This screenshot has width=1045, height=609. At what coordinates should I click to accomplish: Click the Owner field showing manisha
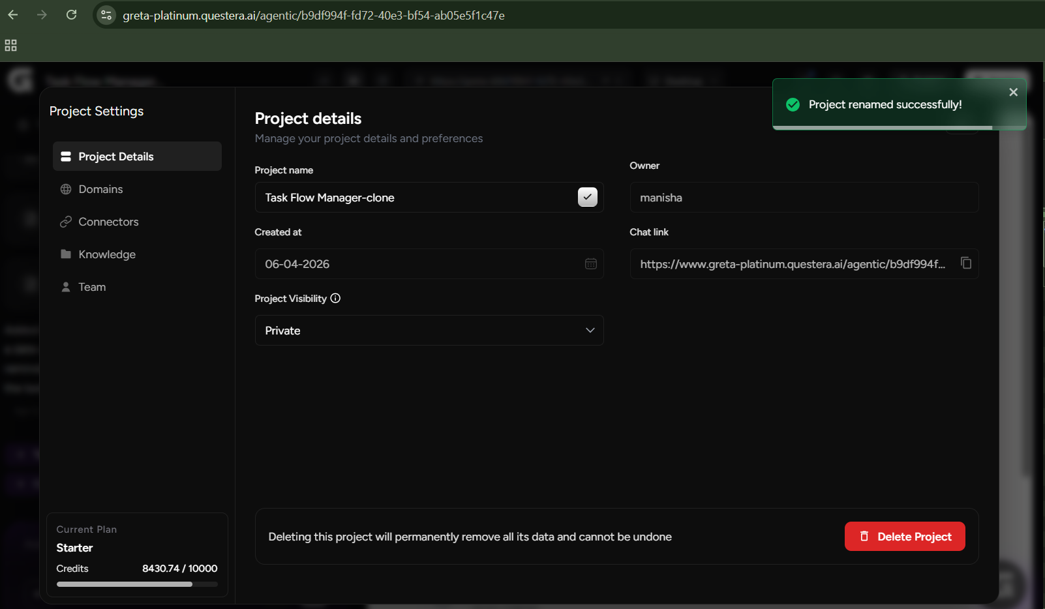point(804,198)
